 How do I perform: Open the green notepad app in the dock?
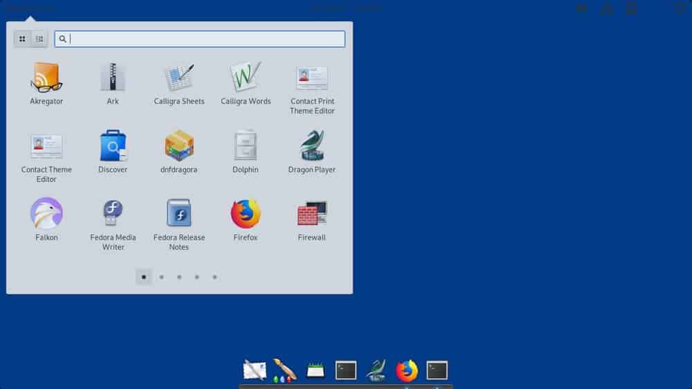[x=316, y=370]
